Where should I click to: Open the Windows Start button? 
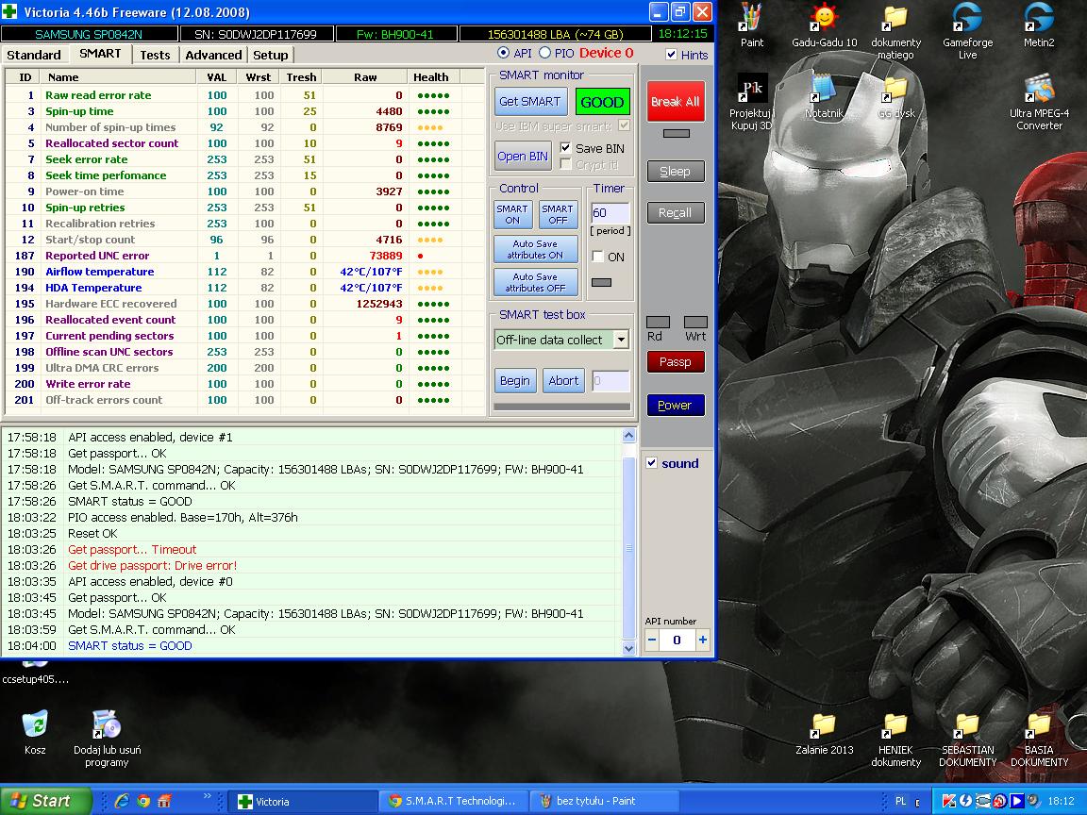[x=45, y=801]
